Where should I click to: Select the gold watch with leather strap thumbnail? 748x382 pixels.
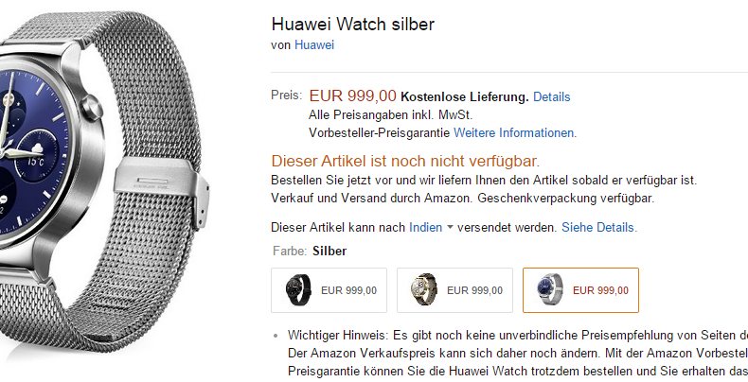pyautogui.click(x=454, y=290)
